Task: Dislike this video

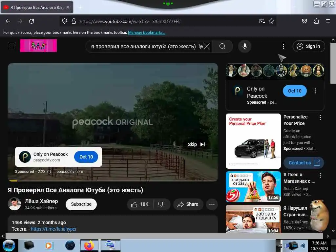Action: point(161,204)
